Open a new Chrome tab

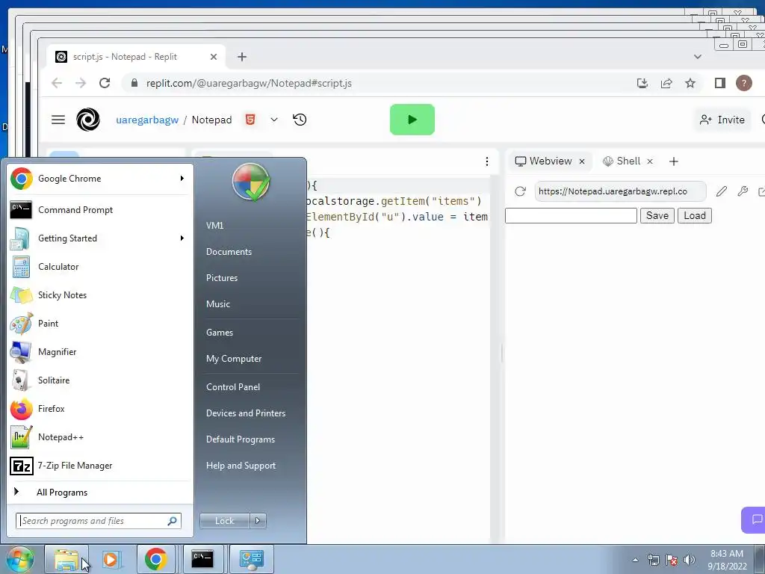(x=242, y=57)
